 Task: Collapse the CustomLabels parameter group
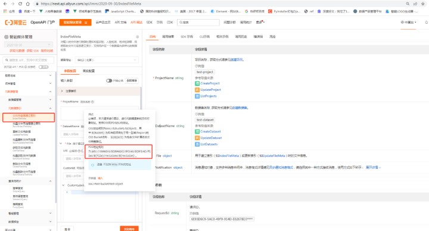tap(63, 185)
